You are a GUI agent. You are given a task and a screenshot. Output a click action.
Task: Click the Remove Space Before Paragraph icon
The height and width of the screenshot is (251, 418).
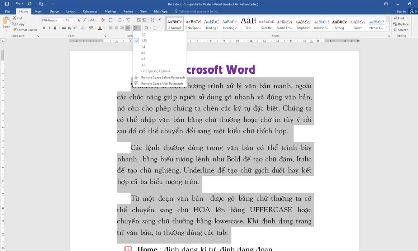point(136,77)
